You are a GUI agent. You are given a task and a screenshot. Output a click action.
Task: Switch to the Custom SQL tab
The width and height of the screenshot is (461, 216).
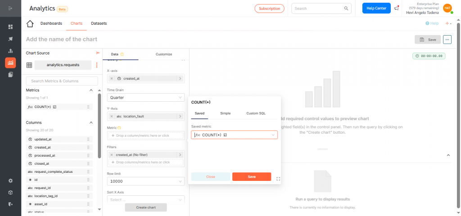click(x=256, y=113)
